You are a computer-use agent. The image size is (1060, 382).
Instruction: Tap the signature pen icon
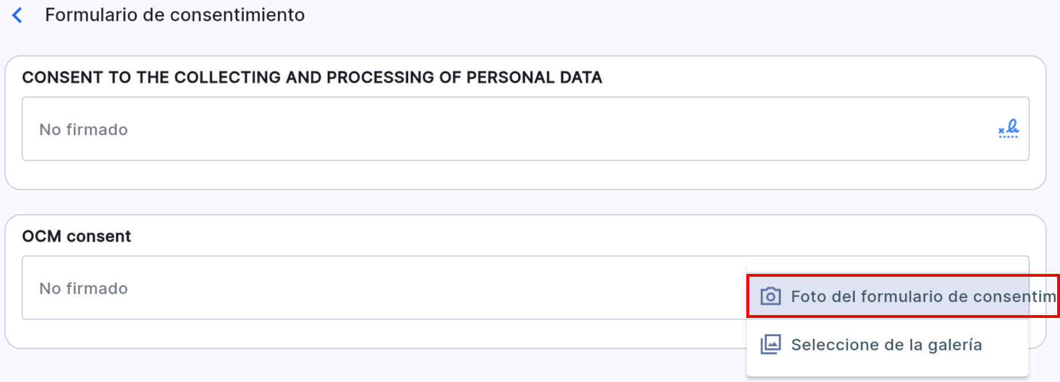coord(1008,129)
